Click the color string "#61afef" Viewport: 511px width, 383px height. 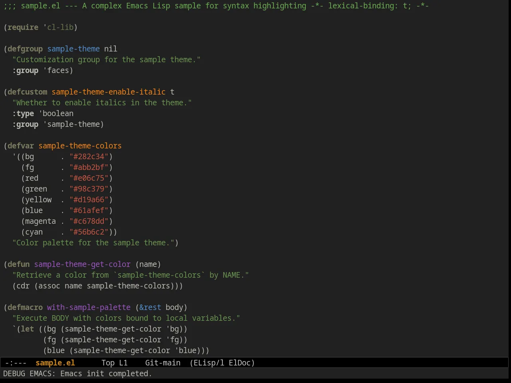point(89,210)
